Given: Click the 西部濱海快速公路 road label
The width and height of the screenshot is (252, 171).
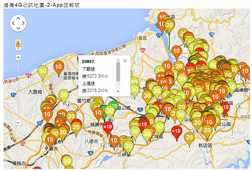Looking at the screenshot, I should [111, 50].
